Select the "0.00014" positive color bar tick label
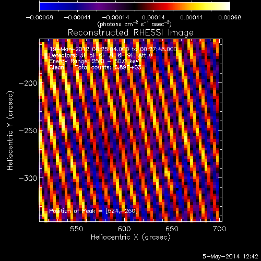Screen dimensions: 261x261 [153, 17]
